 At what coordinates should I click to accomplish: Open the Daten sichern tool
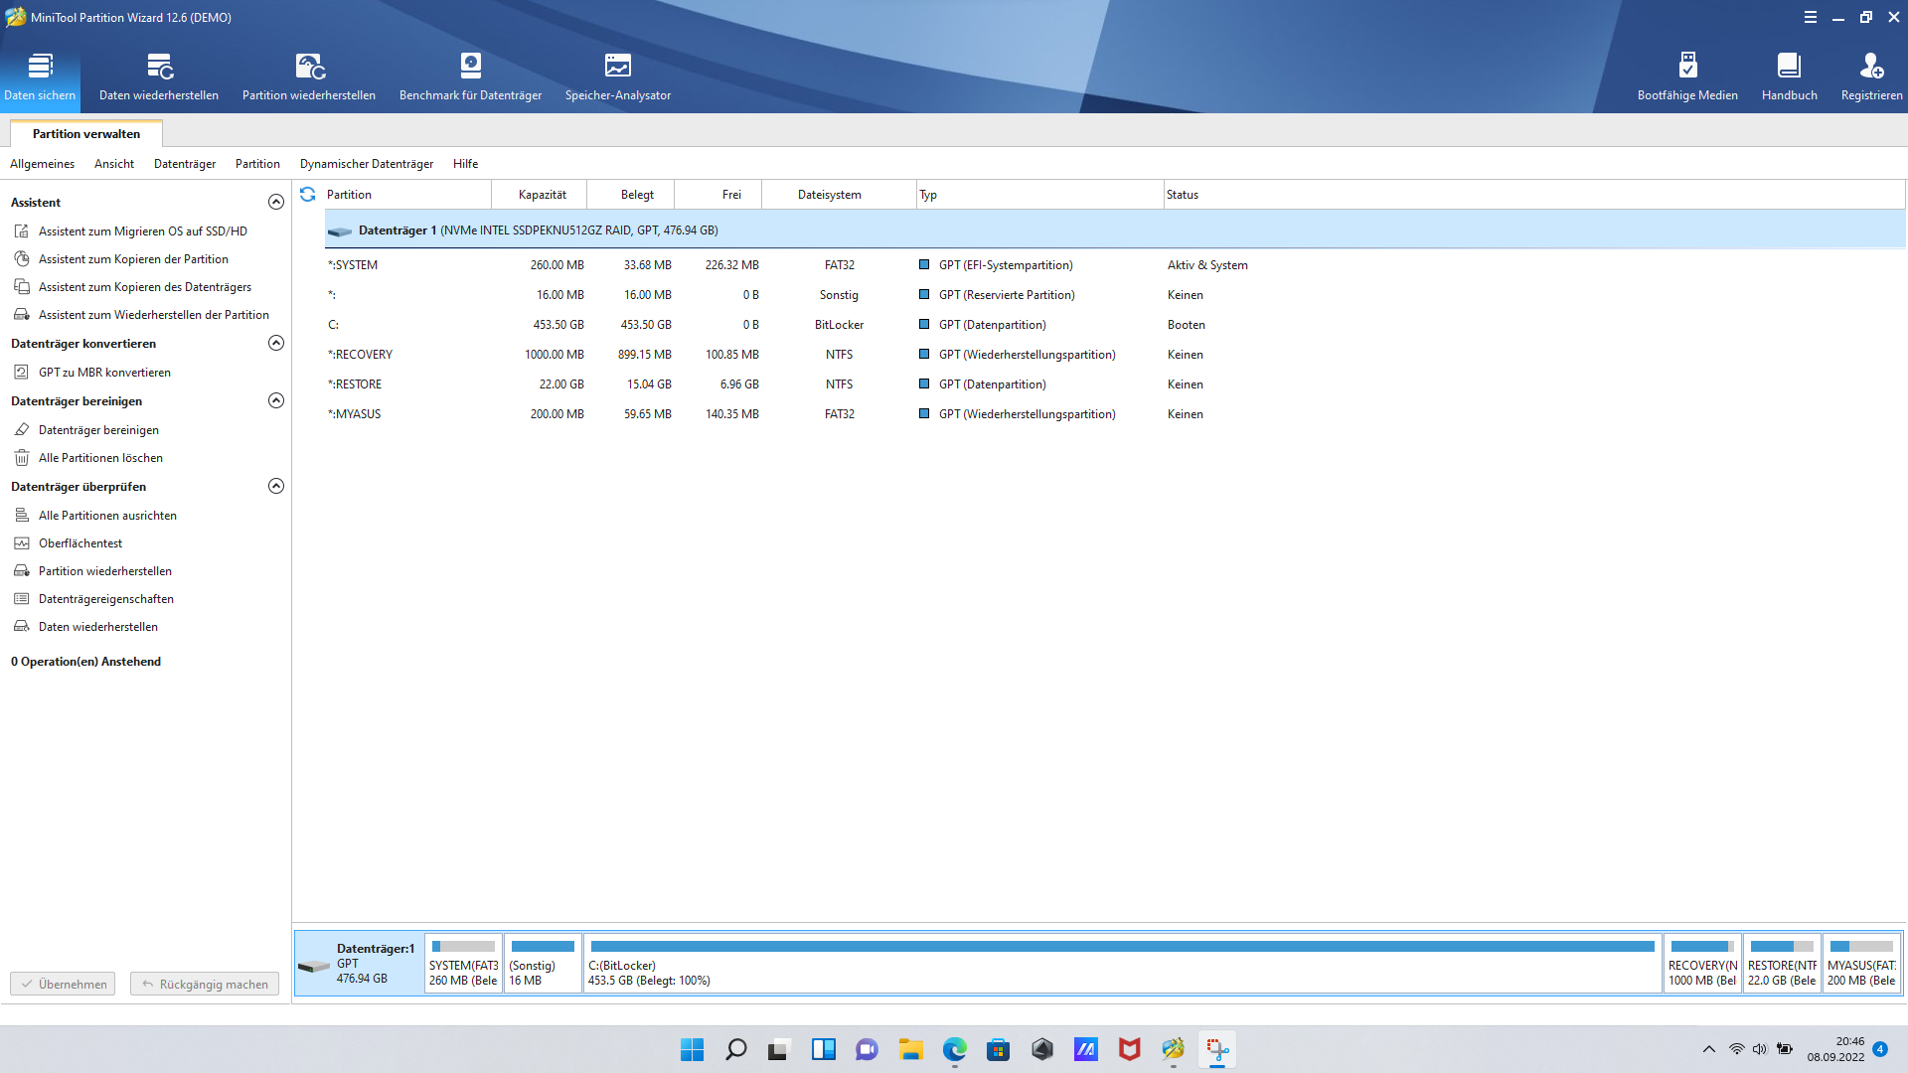(x=40, y=77)
